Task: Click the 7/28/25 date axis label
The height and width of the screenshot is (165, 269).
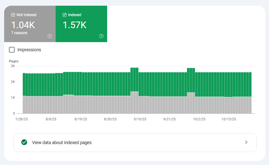Action: click(x=22, y=119)
